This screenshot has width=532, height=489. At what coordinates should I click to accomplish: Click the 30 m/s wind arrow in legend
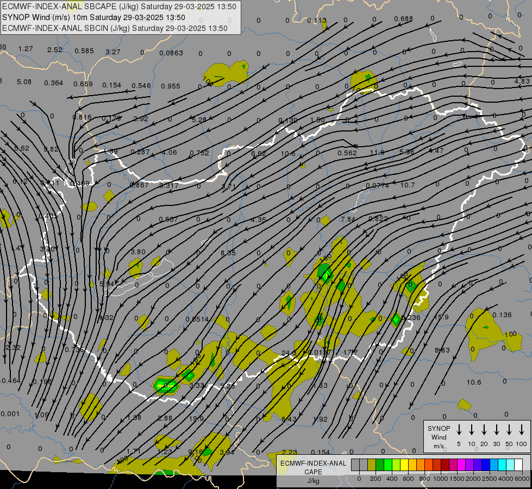(x=496, y=430)
